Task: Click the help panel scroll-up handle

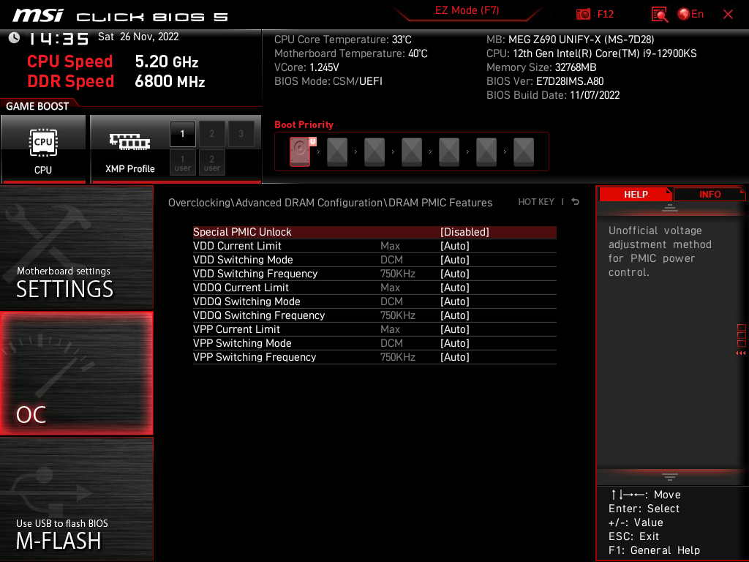Action: point(670,208)
